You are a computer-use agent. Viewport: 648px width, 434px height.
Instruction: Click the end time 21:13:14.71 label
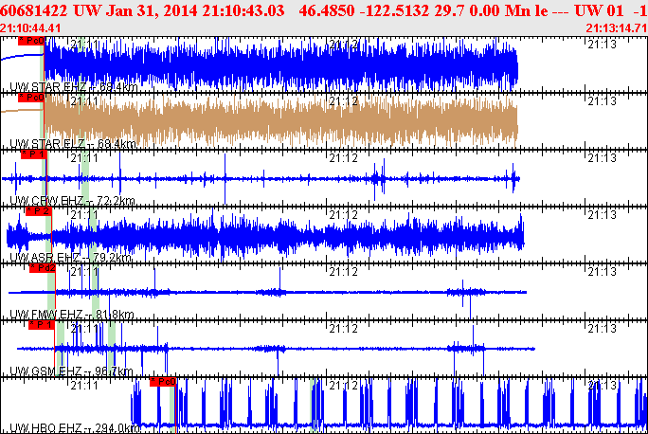[617, 28]
